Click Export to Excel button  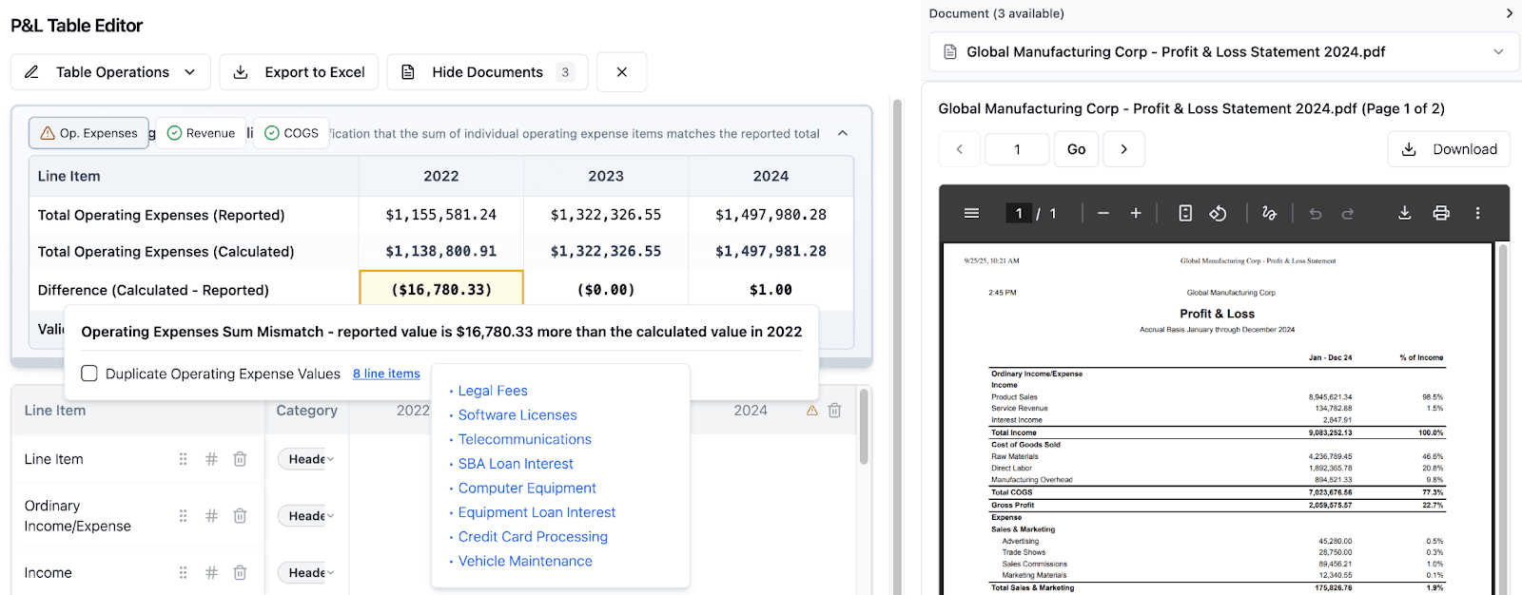click(x=299, y=72)
